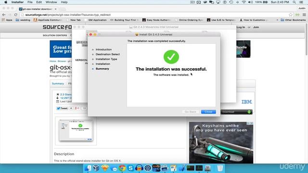
Task: Select the Summary step in the installer sidebar
Action: point(102,69)
